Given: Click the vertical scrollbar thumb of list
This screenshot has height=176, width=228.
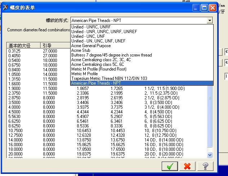Looking at the screenshot, I should [x=210, y=116].
